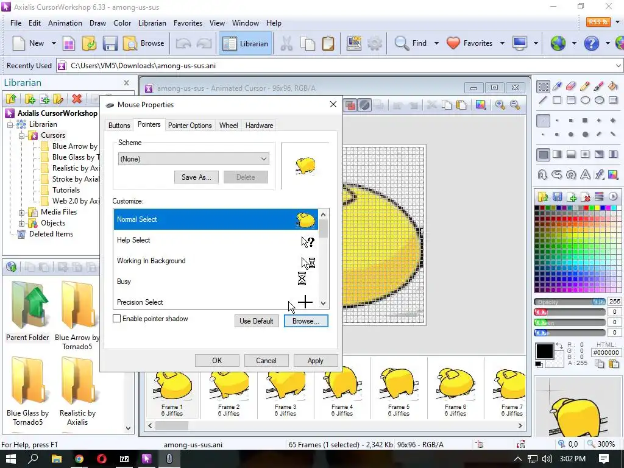Open the Hardware tab
This screenshot has height=468, width=624.
tap(259, 126)
